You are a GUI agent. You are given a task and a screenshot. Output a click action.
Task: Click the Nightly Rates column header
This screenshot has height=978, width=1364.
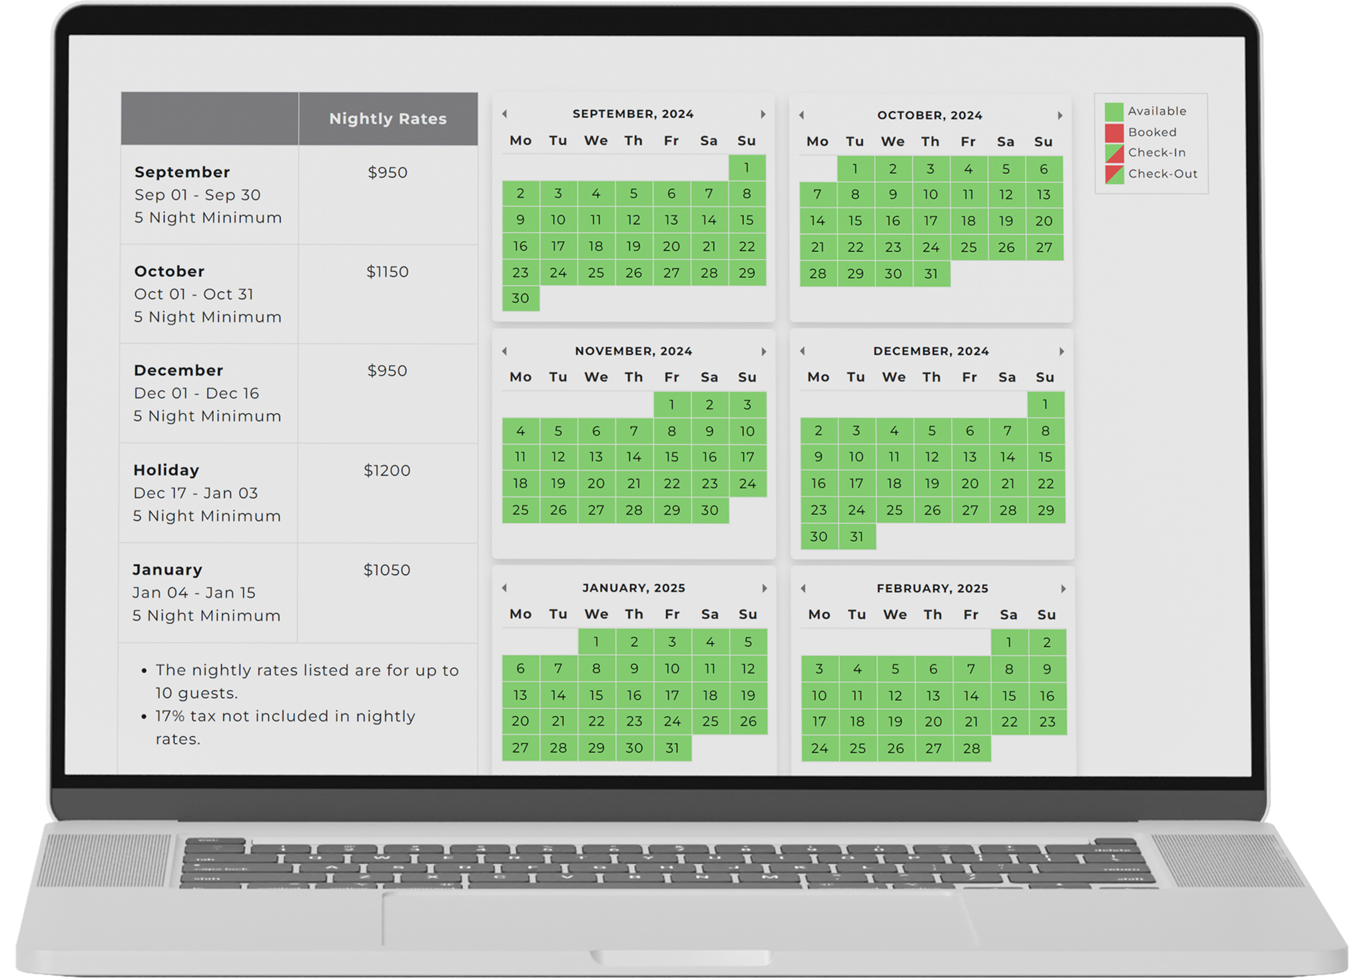pos(388,119)
